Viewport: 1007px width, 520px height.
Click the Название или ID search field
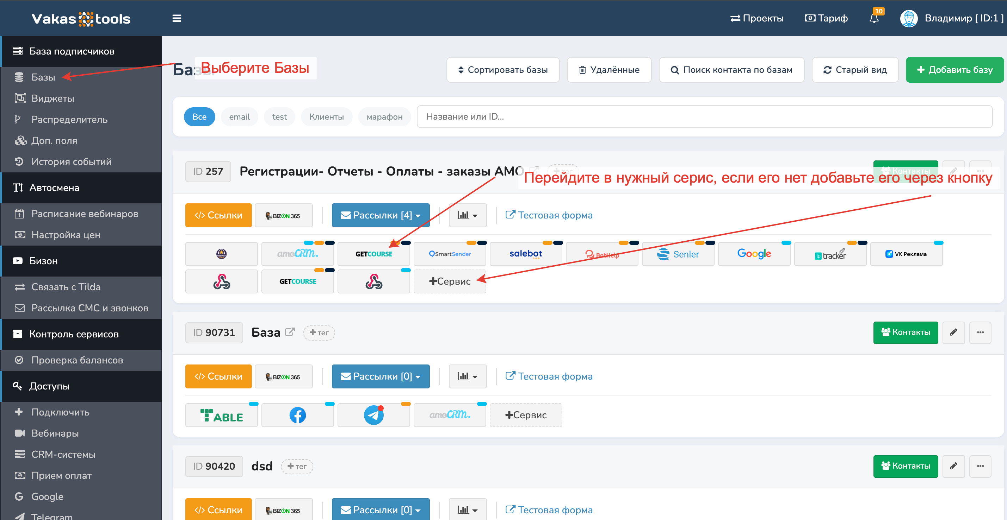[x=704, y=117]
